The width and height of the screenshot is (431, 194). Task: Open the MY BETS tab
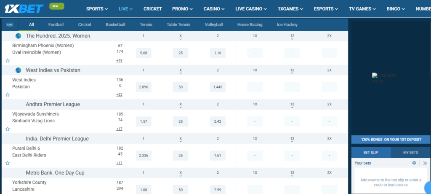[x=410, y=152]
